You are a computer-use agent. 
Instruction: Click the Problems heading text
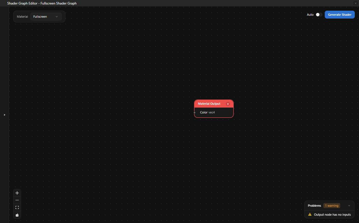point(314,206)
